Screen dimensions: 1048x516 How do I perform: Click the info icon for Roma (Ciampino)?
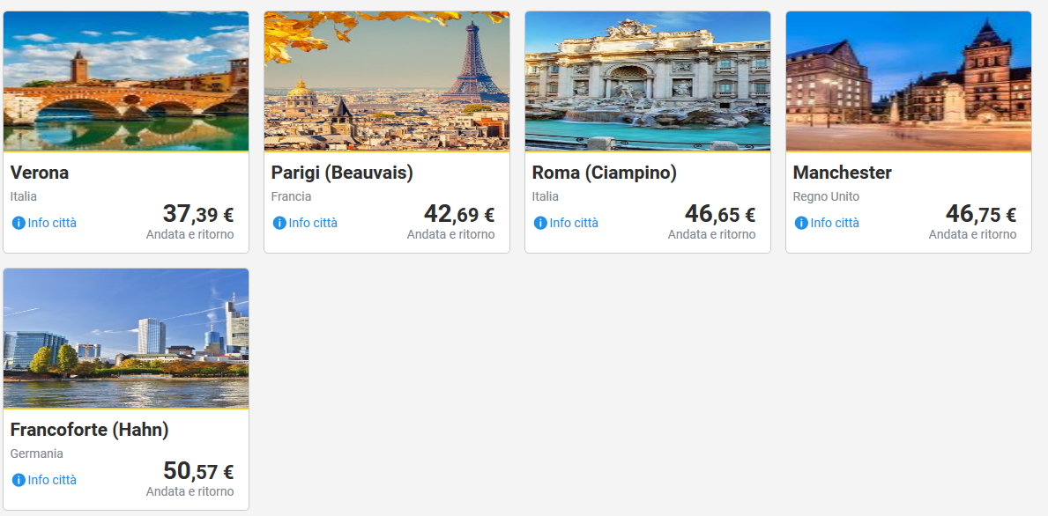pos(539,223)
